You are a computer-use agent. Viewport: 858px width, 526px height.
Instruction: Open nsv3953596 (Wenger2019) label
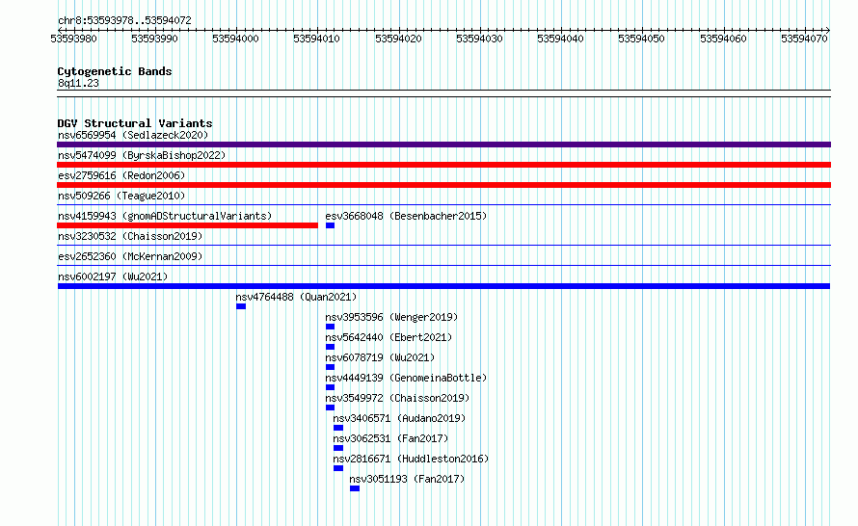(391, 317)
